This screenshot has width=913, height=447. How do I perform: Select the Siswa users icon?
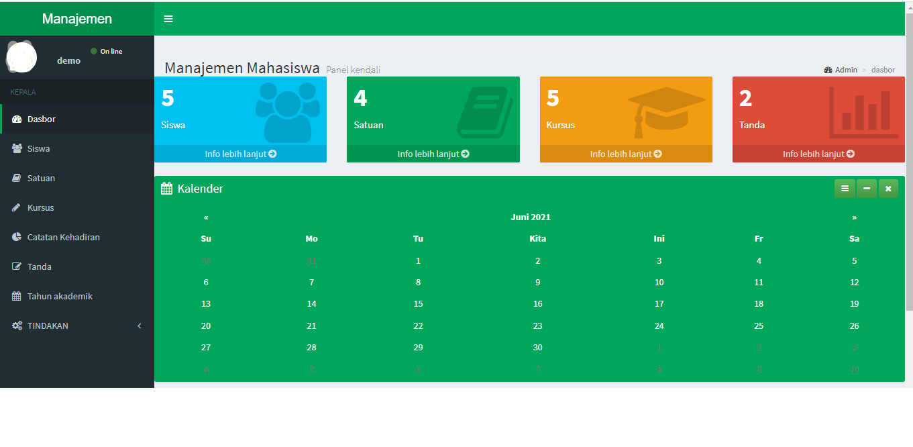coord(16,148)
